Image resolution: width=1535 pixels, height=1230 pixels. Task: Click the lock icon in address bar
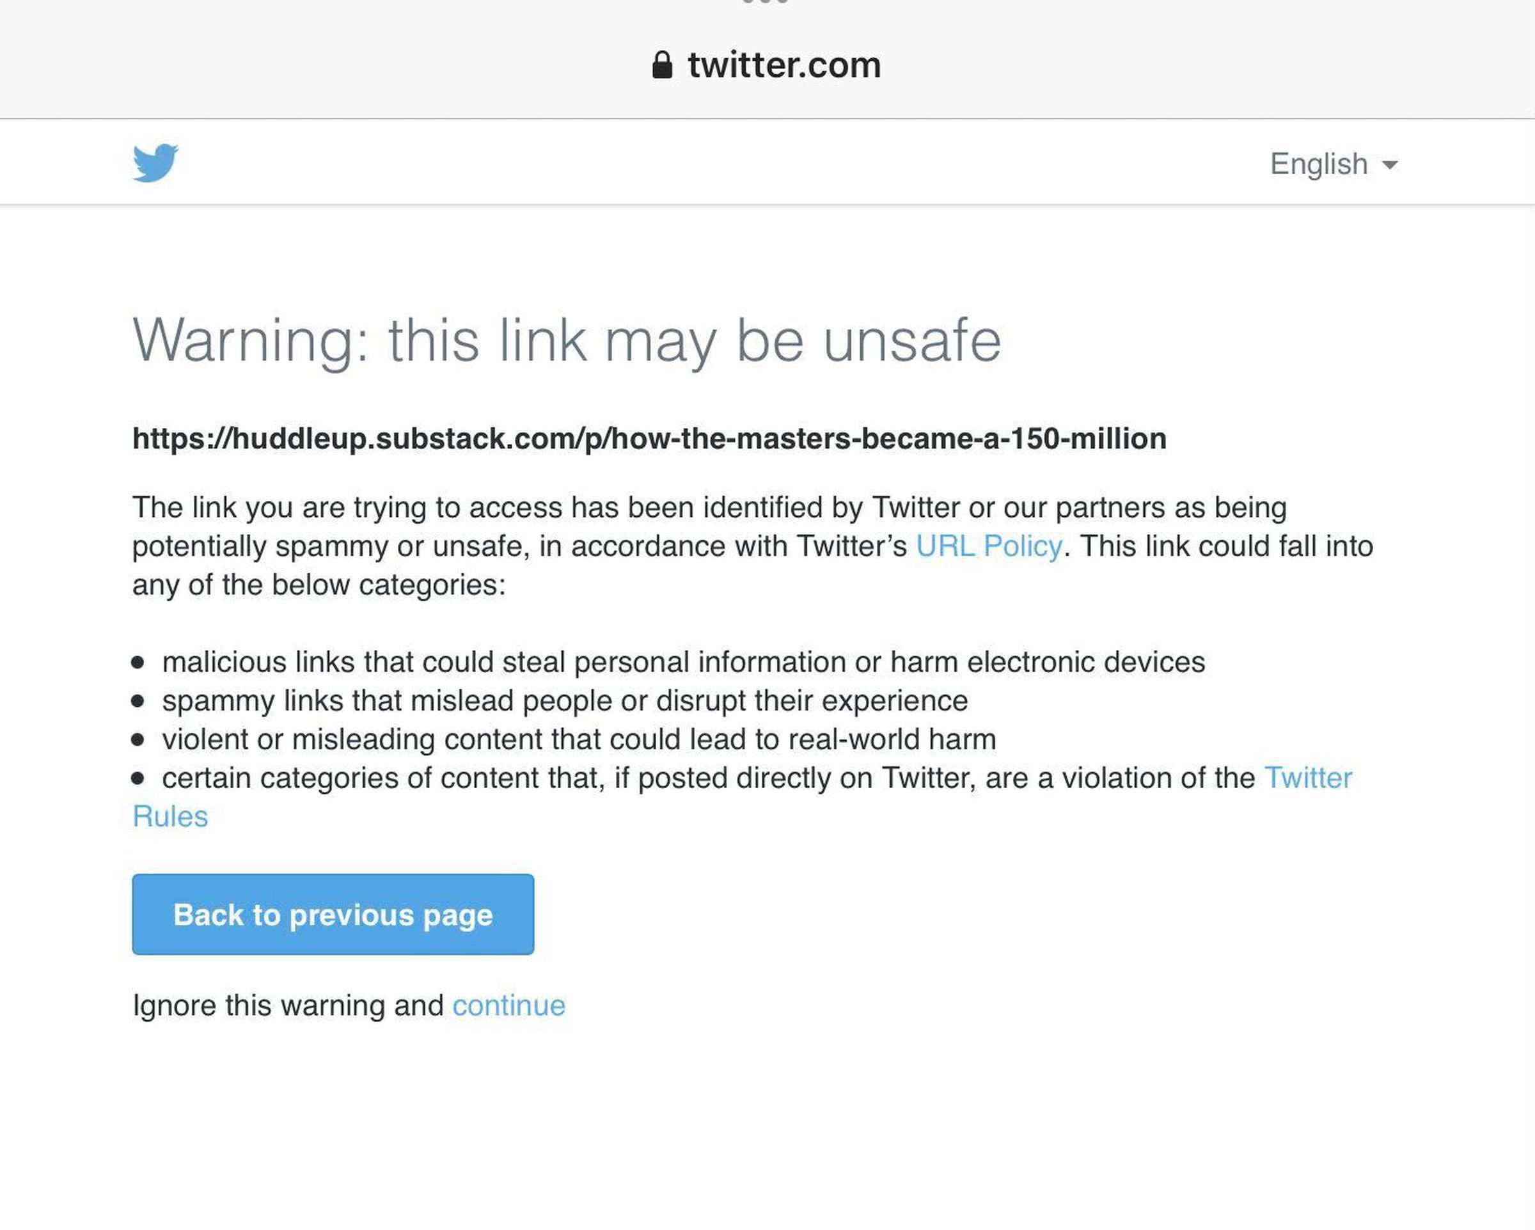[x=661, y=64]
